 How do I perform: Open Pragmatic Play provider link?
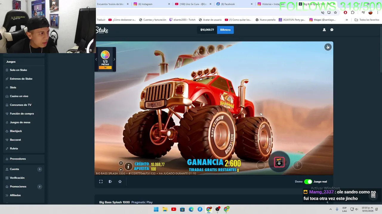pos(142,202)
